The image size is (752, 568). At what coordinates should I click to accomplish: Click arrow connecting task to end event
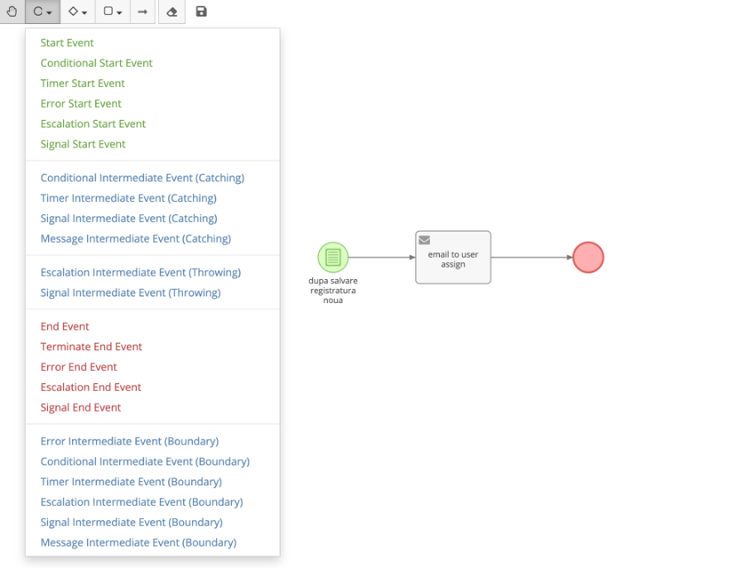click(x=531, y=258)
